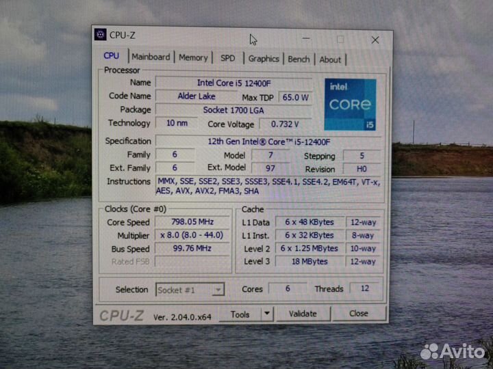Go to the Bench tab

[x=299, y=59]
